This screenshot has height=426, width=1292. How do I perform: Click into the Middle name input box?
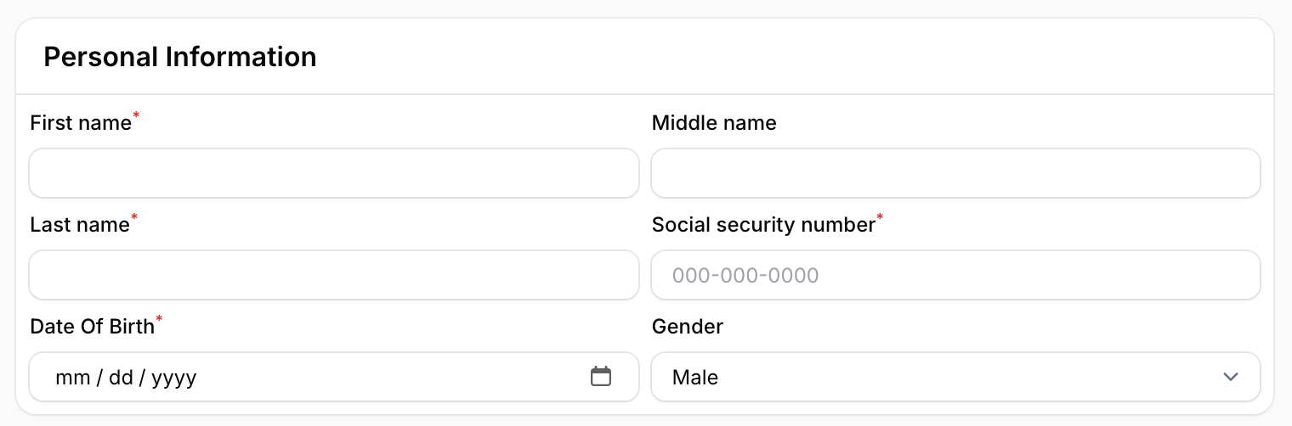coord(955,173)
